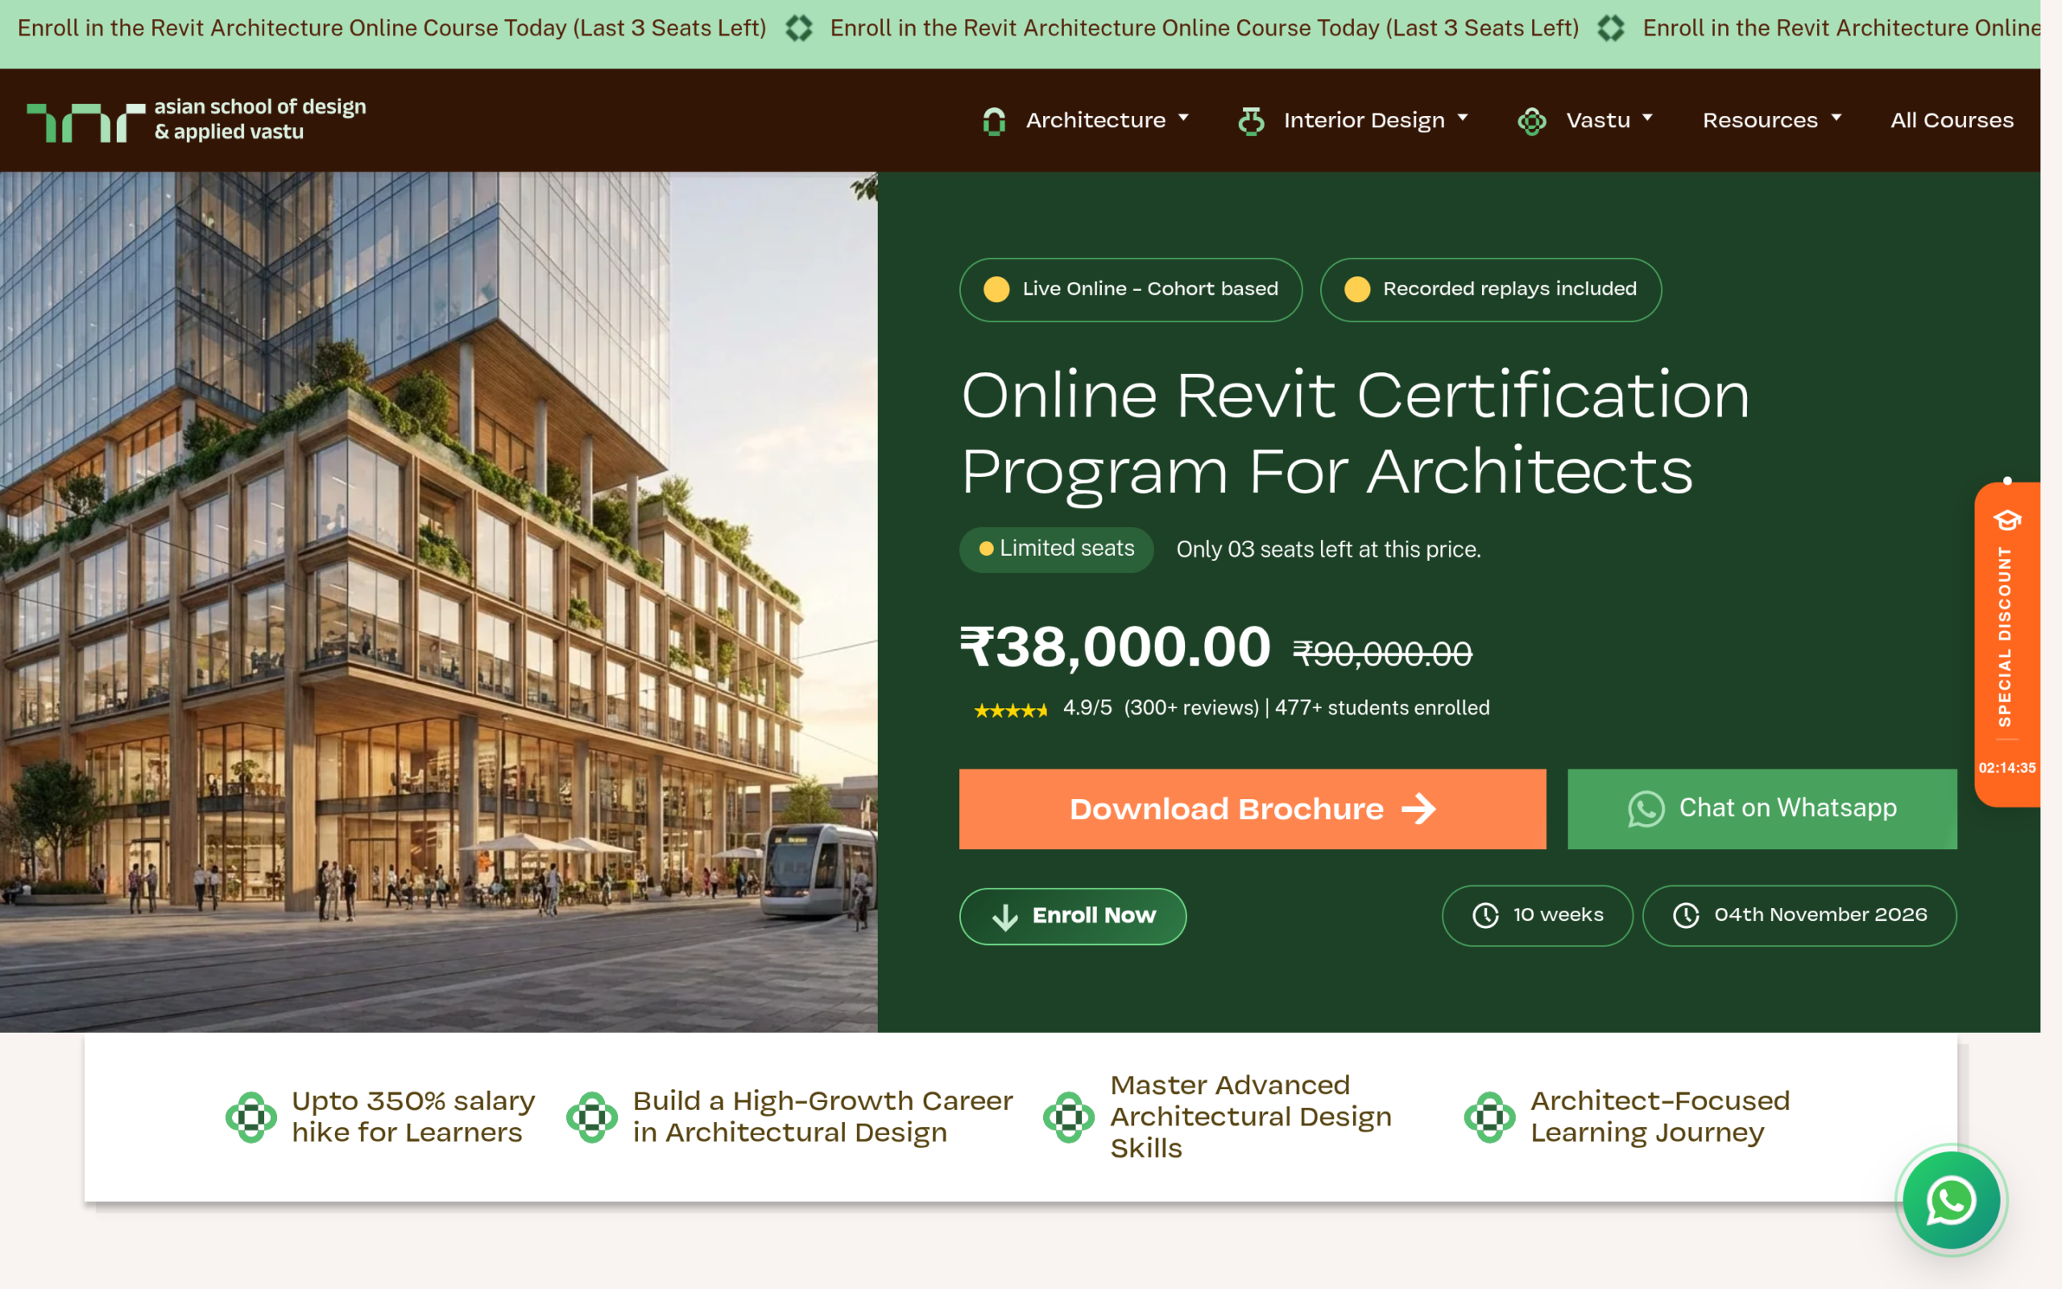Image resolution: width=2062 pixels, height=1289 pixels.
Task: Click the 04th November 2026 date pill
Action: 1799,914
